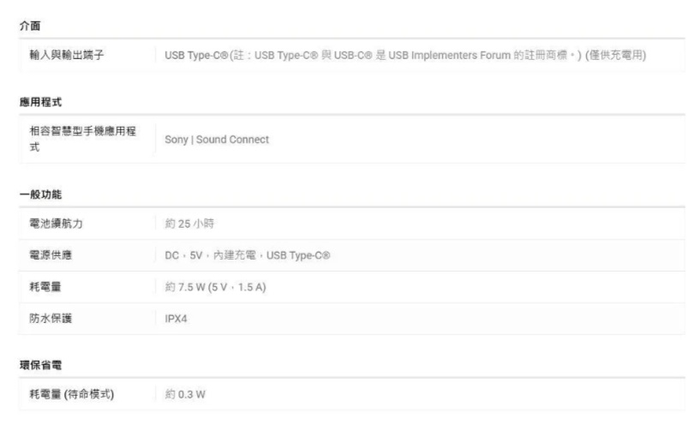Click the 介面 section heading
Image resolution: width=688 pixels, height=431 pixels.
(29, 26)
